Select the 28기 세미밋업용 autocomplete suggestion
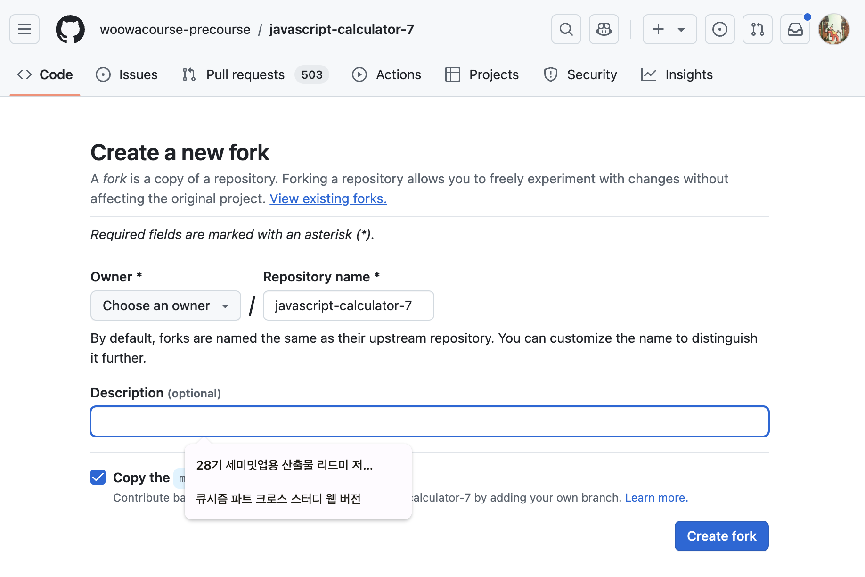 pyautogui.click(x=298, y=465)
